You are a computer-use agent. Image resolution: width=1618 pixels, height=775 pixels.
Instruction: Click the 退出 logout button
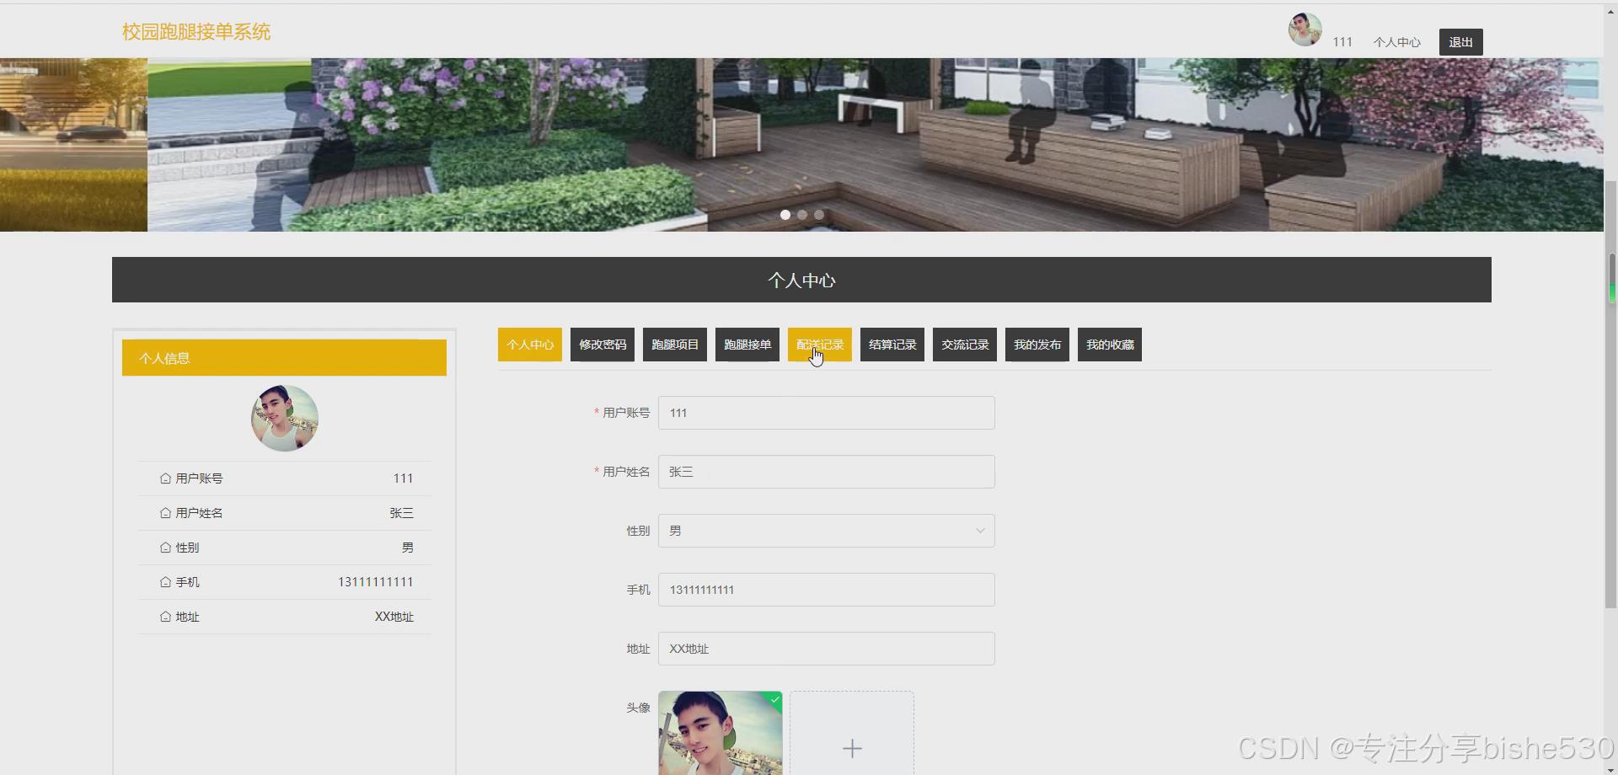(1460, 42)
